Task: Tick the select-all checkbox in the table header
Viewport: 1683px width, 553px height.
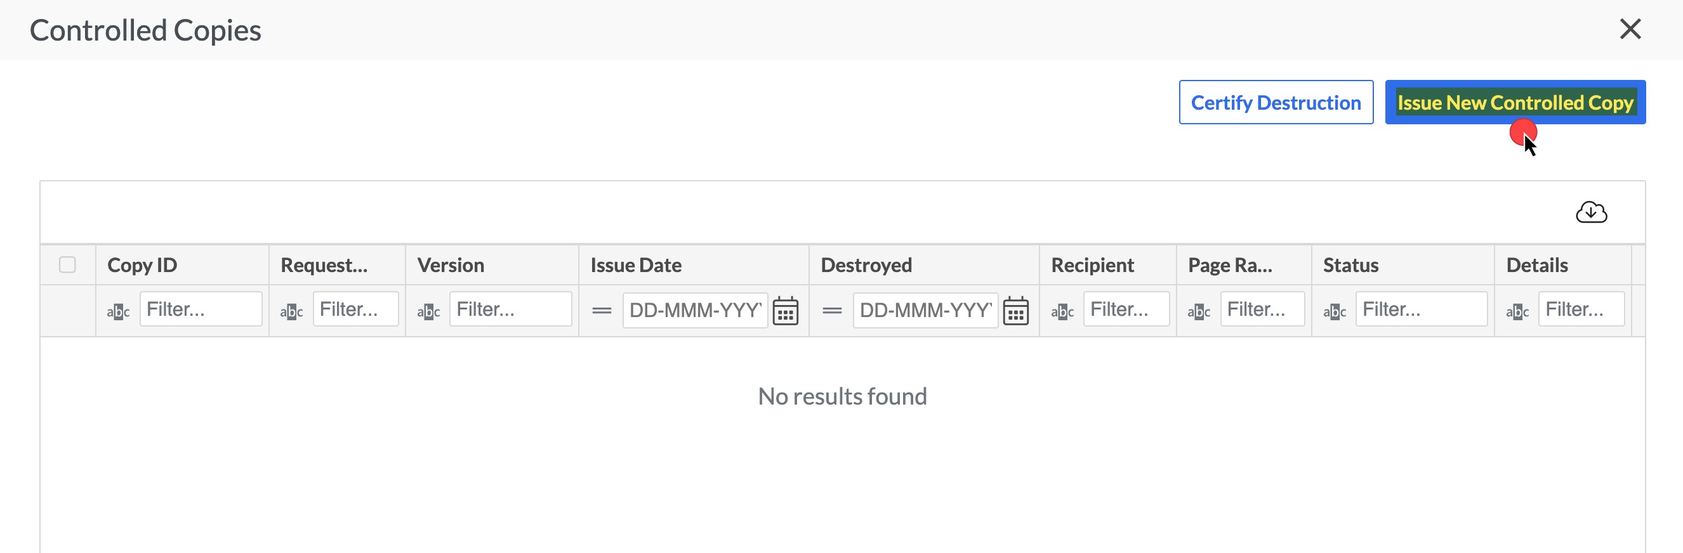Action: tap(67, 264)
